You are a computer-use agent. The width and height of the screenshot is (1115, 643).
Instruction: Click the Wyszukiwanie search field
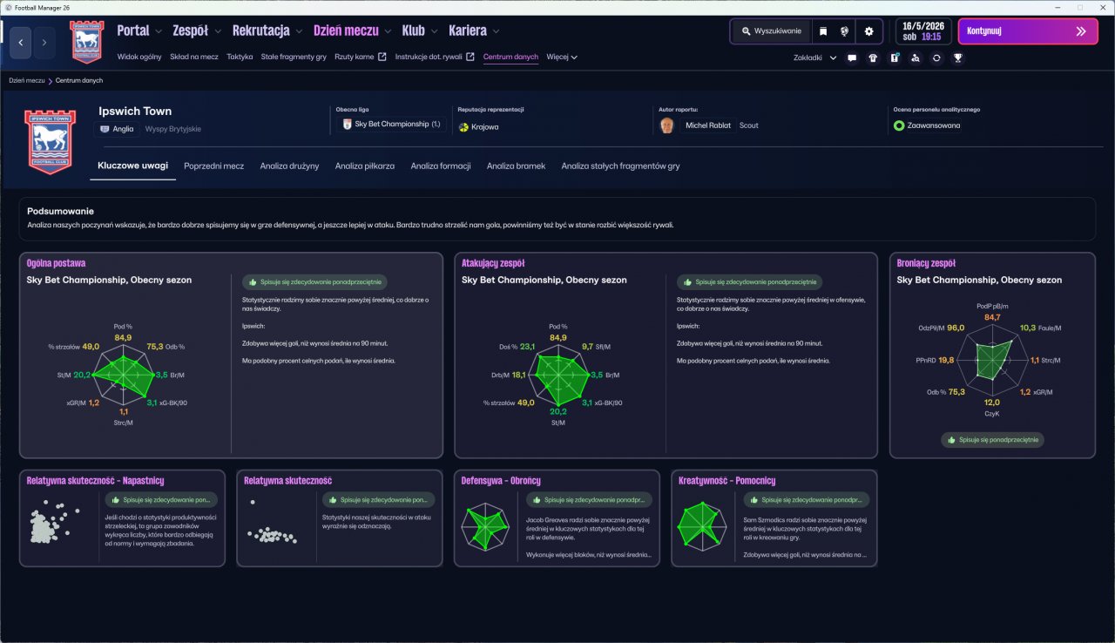pos(772,31)
